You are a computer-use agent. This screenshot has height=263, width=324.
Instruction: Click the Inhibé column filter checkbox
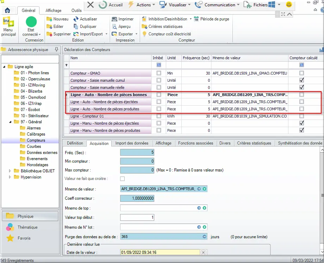(x=159, y=65)
